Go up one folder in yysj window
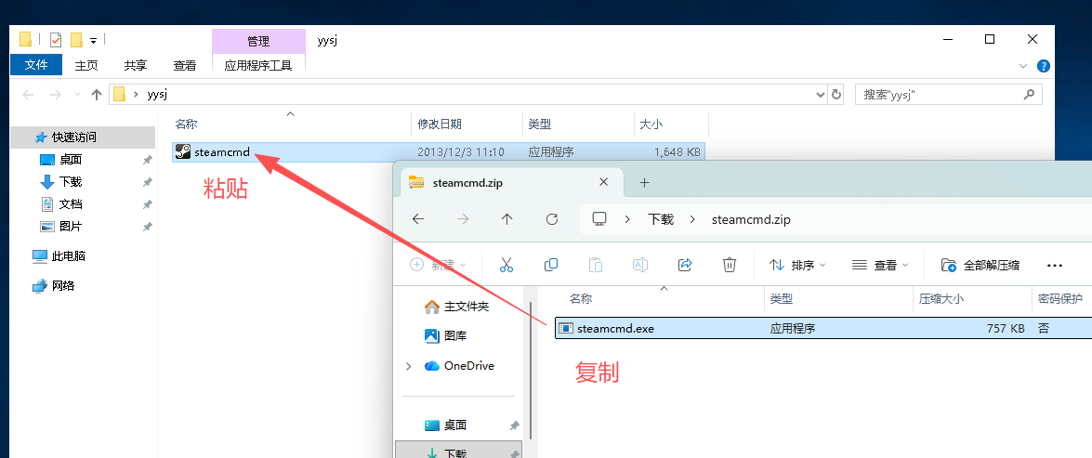Screen dimensions: 1092x458 [x=97, y=94]
